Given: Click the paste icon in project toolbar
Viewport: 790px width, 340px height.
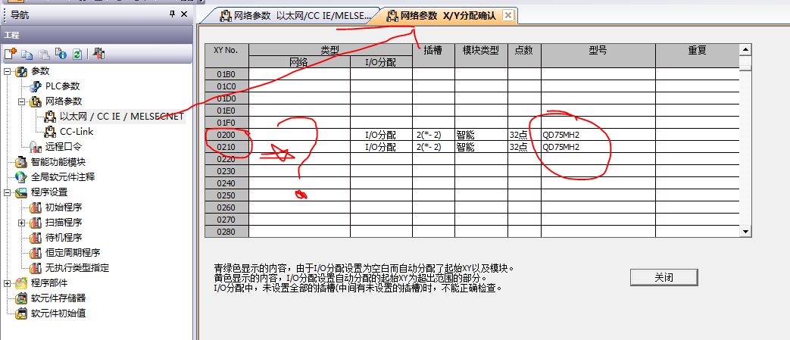Looking at the screenshot, I should [44, 54].
